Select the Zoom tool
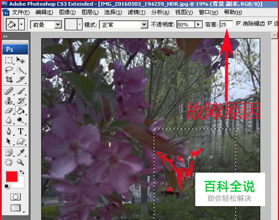 (21, 162)
